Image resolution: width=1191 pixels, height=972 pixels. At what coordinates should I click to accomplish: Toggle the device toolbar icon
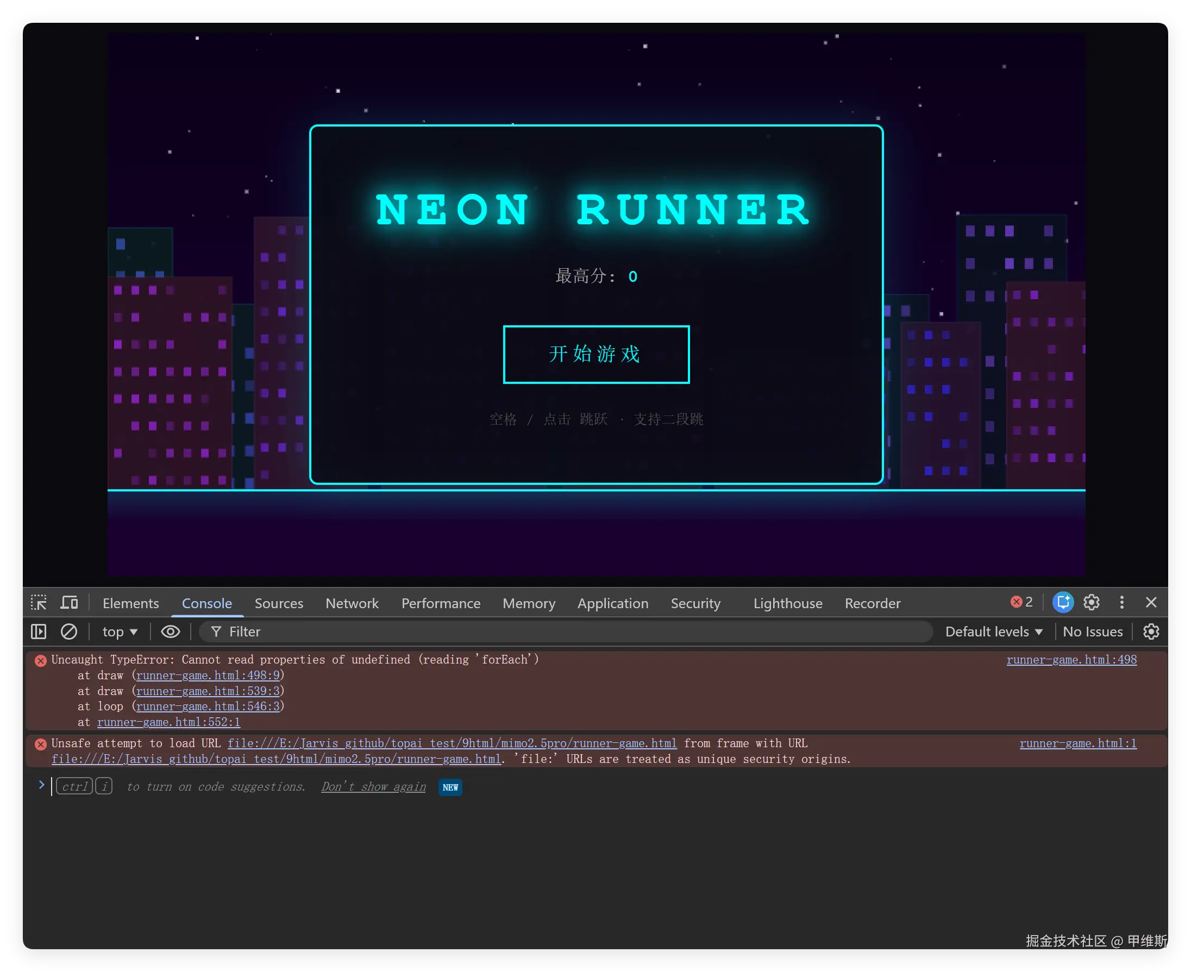tap(70, 602)
